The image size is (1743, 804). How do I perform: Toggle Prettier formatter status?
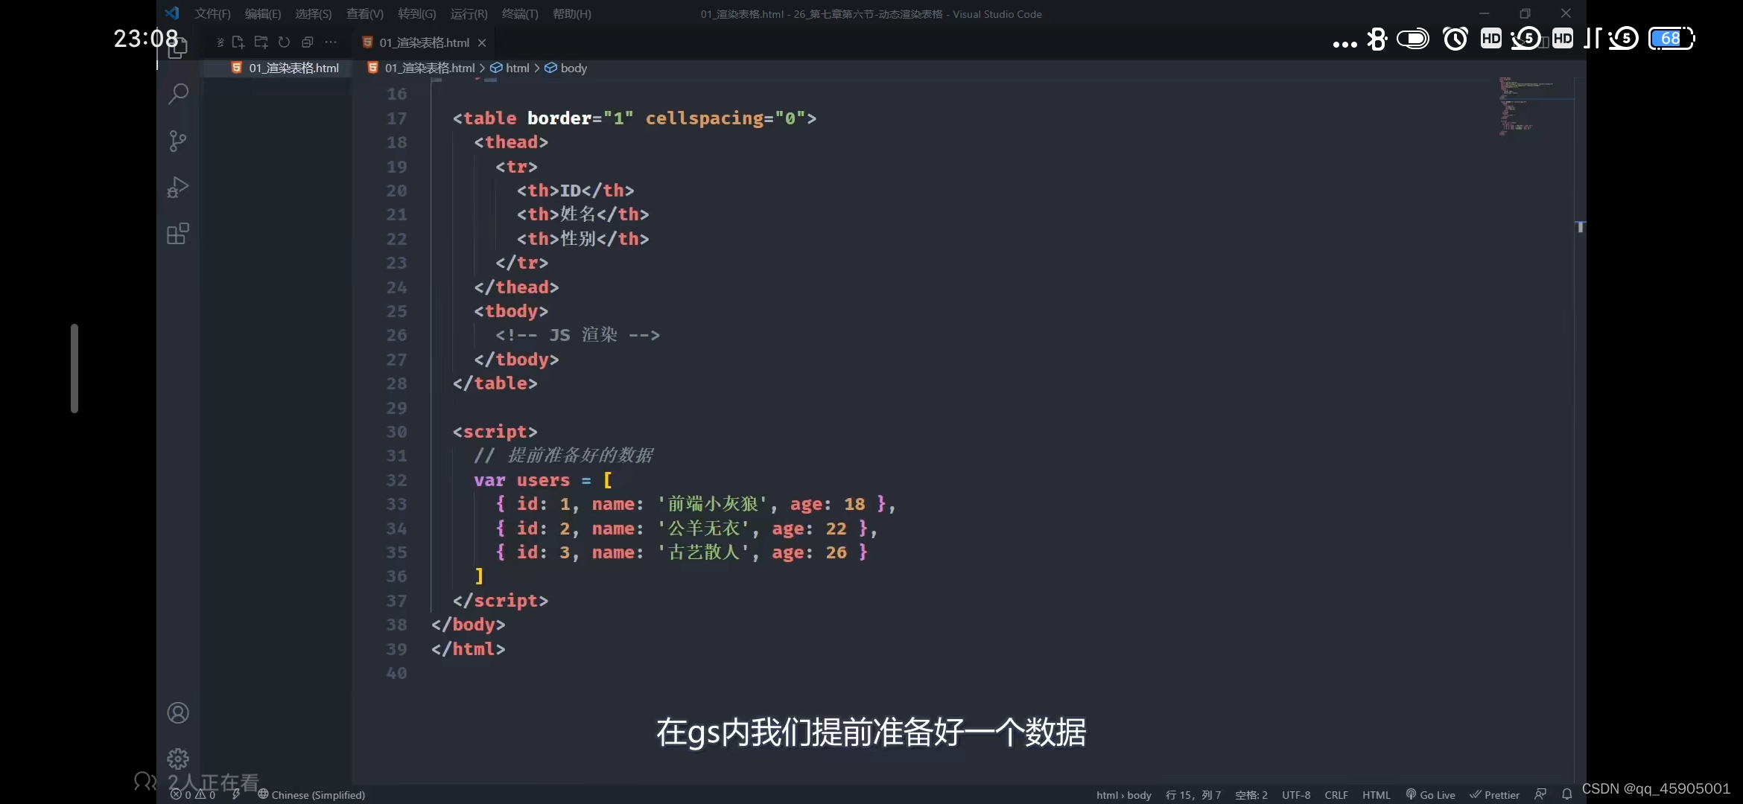(1496, 795)
